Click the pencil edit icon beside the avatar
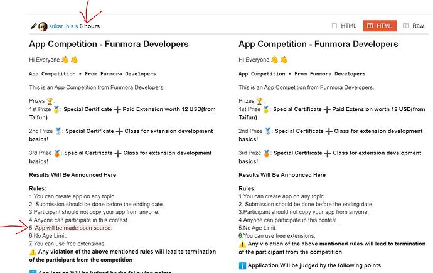Screen dimensions: 433x273 coord(33,26)
